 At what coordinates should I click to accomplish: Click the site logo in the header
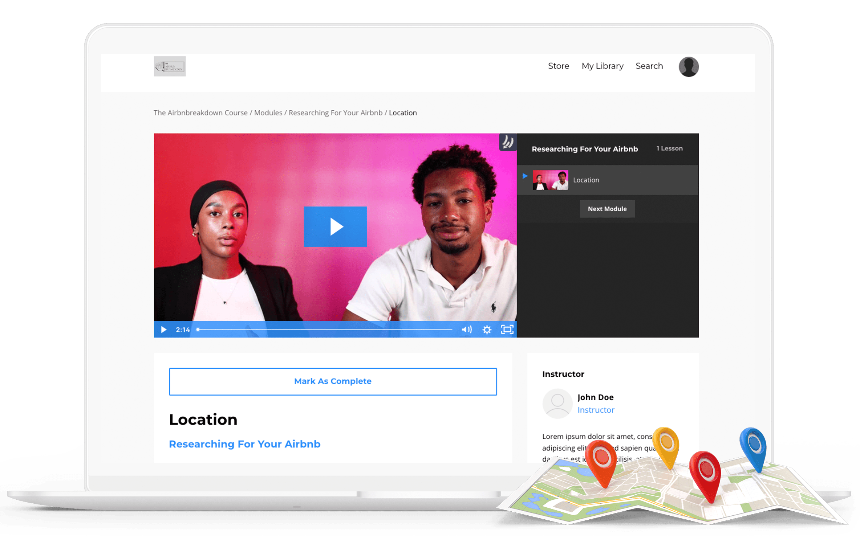(x=170, y=66)
